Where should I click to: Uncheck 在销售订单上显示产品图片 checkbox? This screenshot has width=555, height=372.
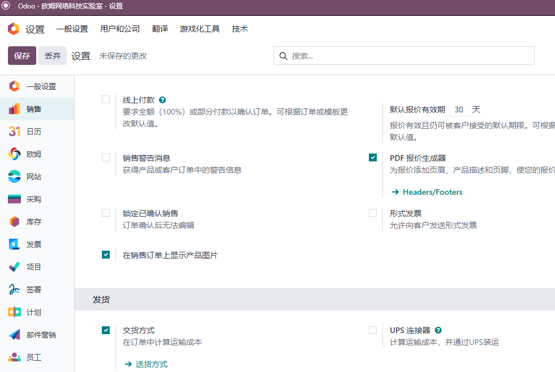(106, 255)
